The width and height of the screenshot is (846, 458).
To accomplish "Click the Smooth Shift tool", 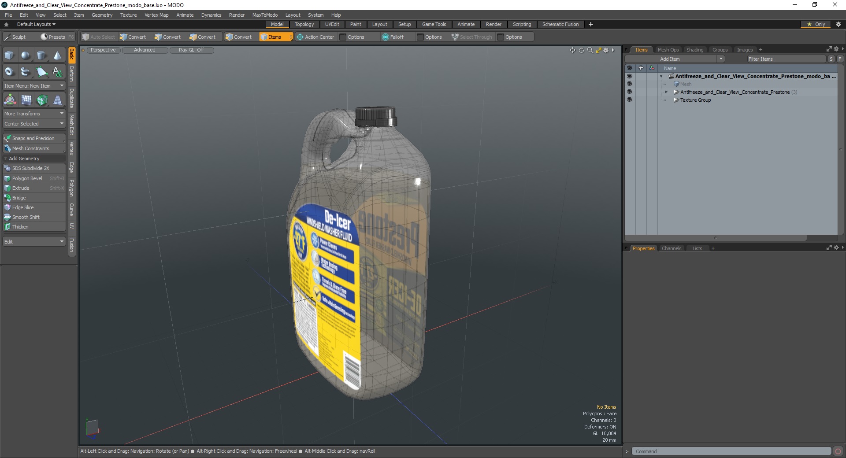I will (x=34, y=217).
